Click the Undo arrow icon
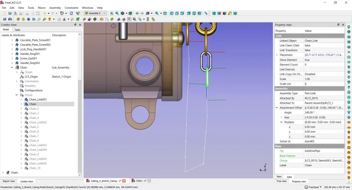The width and height of the screenshot is (352, 190). coord(45,13)
